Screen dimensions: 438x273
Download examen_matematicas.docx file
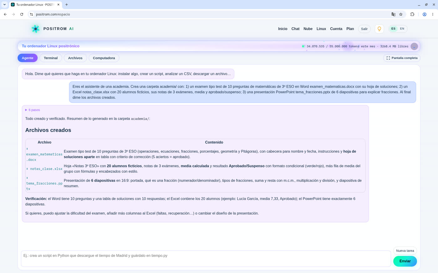coord(44,154)
